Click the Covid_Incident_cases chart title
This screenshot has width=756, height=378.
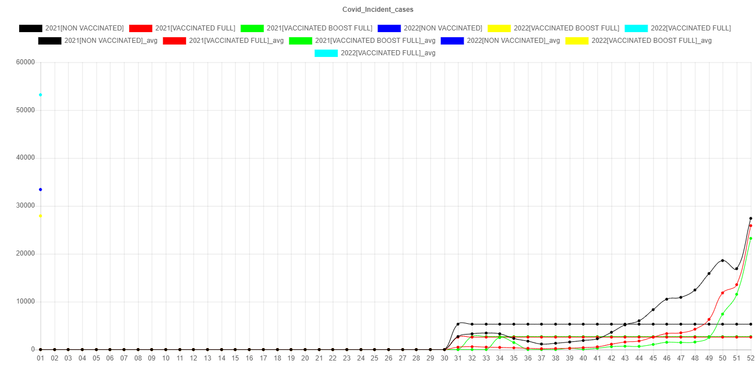(377, 10)
